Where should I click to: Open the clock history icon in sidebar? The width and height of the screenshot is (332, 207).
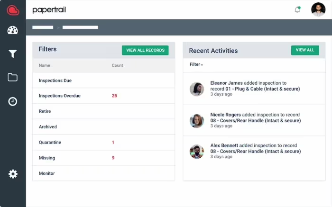pyautogui.click(x=13, y=101)
